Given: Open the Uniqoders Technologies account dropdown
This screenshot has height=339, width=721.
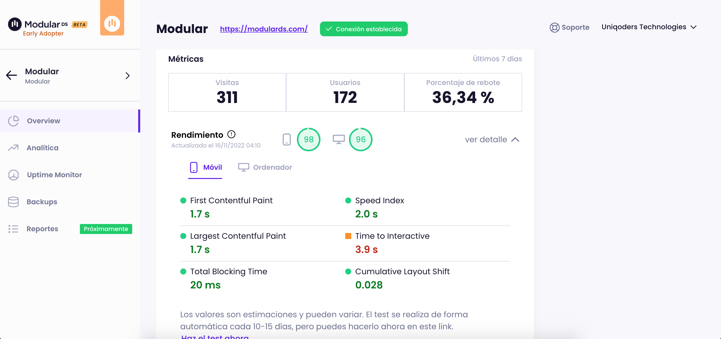Looking at the screenshot, I should pyautogui.click(x=649, y=27).
